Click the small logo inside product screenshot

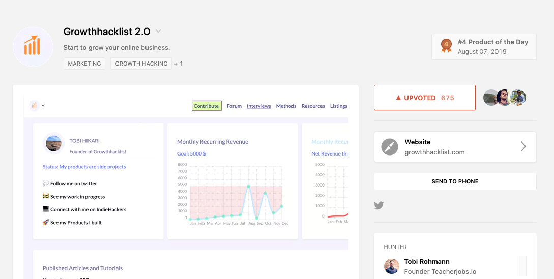point(35,106)
